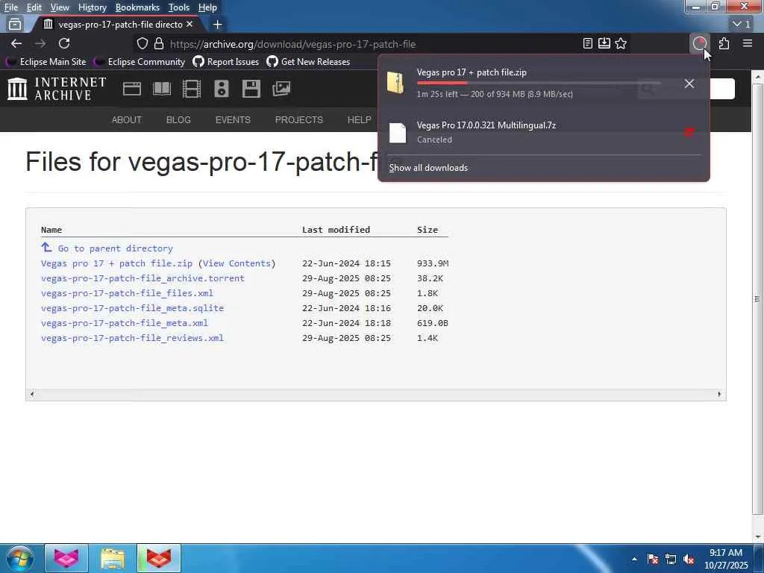Open the Software floppy disk icon

tap(251, 89)
